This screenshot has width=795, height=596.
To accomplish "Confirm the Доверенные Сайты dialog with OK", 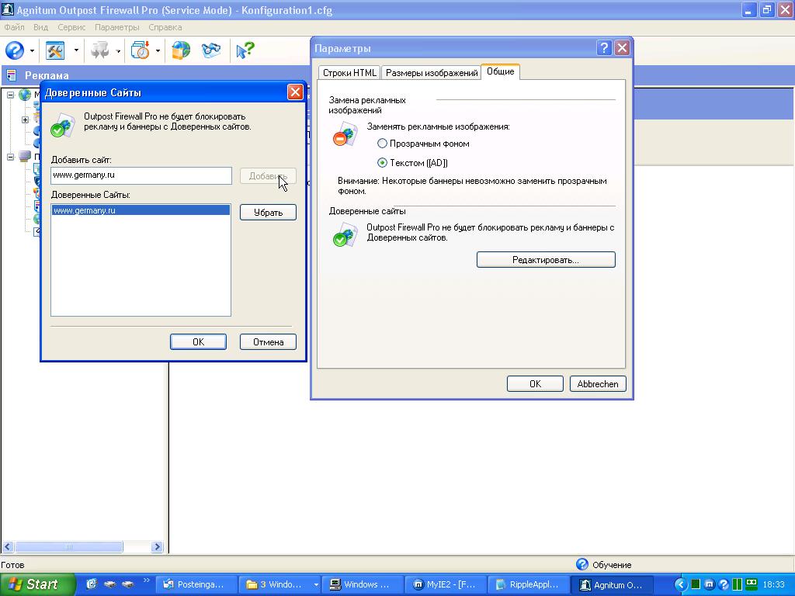I will (x=198, y=342).
